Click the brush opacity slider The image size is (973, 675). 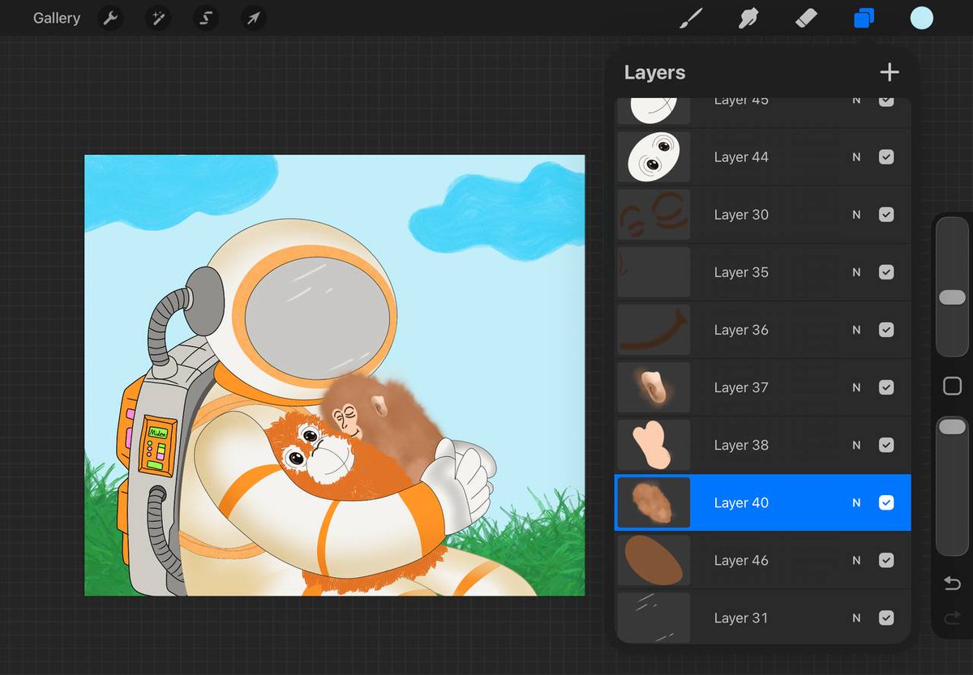point(952,486)
